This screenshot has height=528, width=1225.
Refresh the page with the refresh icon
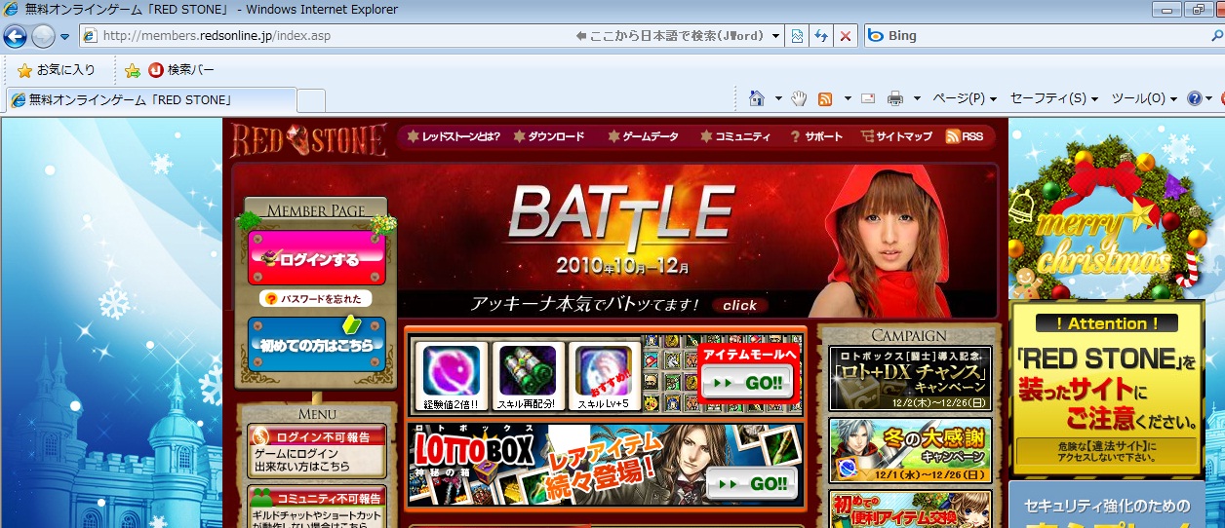821,36
